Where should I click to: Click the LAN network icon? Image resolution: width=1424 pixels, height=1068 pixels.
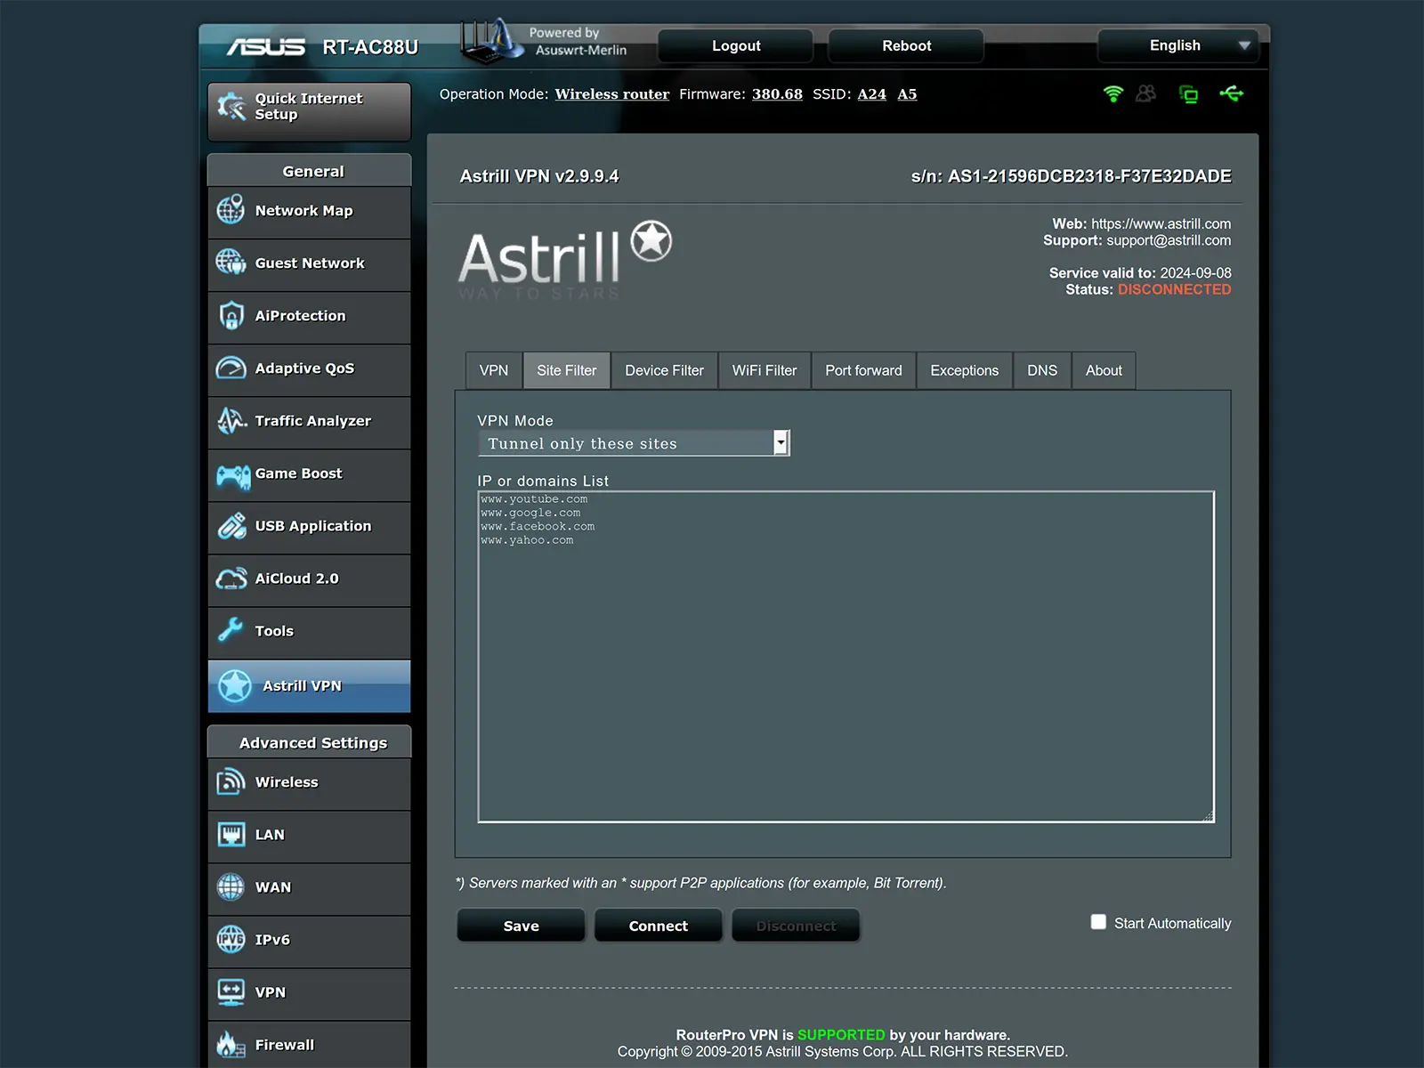pos(231,834)
